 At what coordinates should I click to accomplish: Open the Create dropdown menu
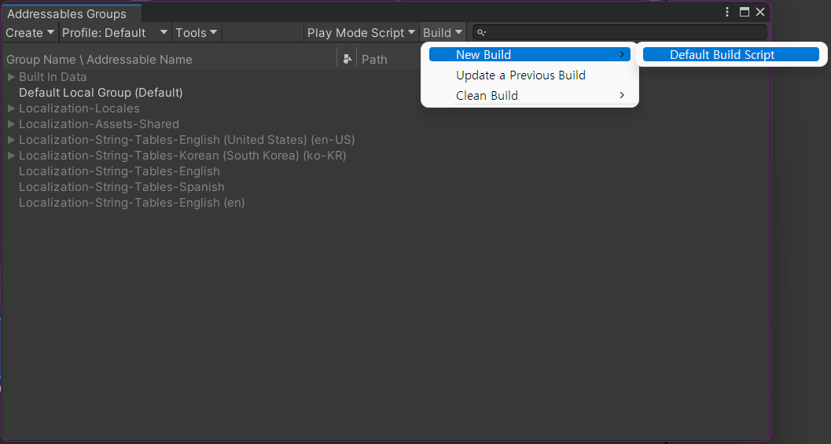[x=30, y=33]
